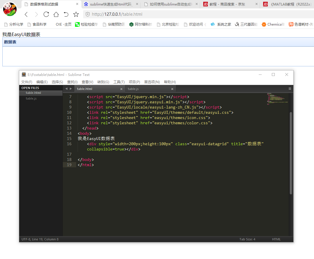Open the 食品科学 bookmark
Viewport: 314px width, 259px height.
point(37,24)
